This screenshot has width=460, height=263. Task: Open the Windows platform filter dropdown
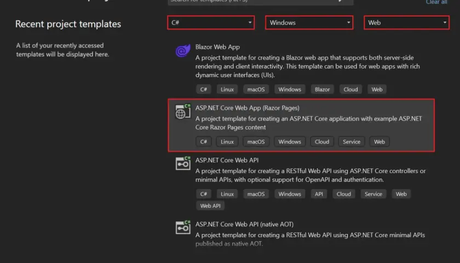pos(309,22)
